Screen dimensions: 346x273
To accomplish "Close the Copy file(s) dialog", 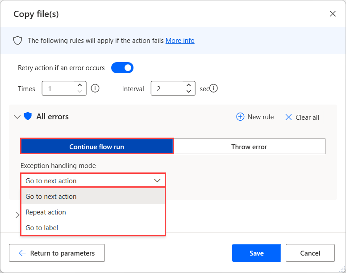I will tap(333, 14).
